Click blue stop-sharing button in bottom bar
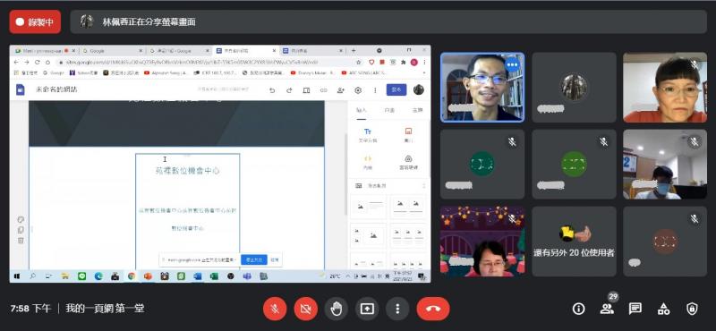This screenshot has height=331, width=716. pos(254,259)
